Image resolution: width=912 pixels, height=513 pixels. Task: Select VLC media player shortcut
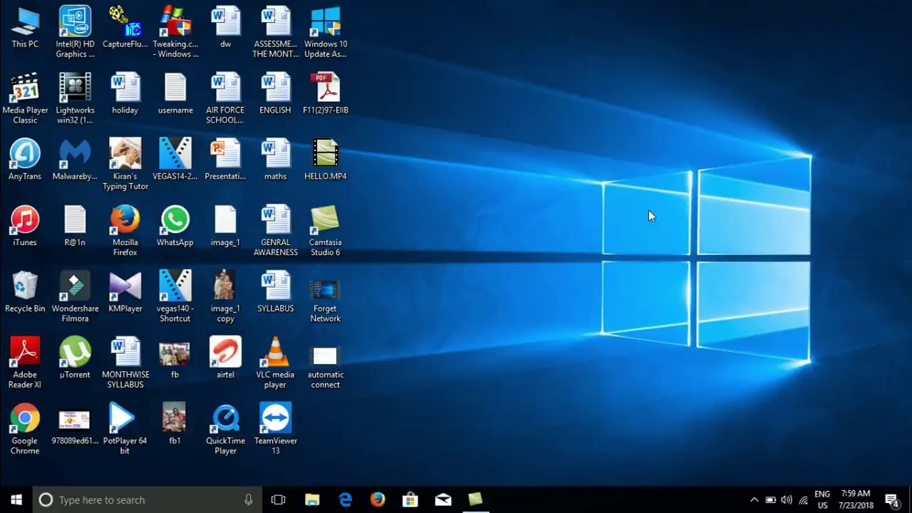click(x=275, y=363)
